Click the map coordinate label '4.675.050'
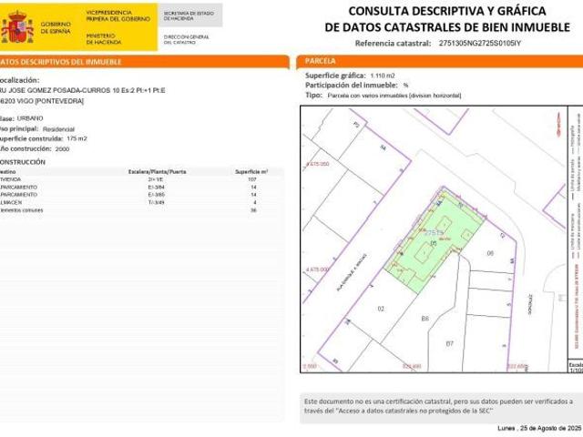This screenshot has height=437, width=583. pos(318,164)
